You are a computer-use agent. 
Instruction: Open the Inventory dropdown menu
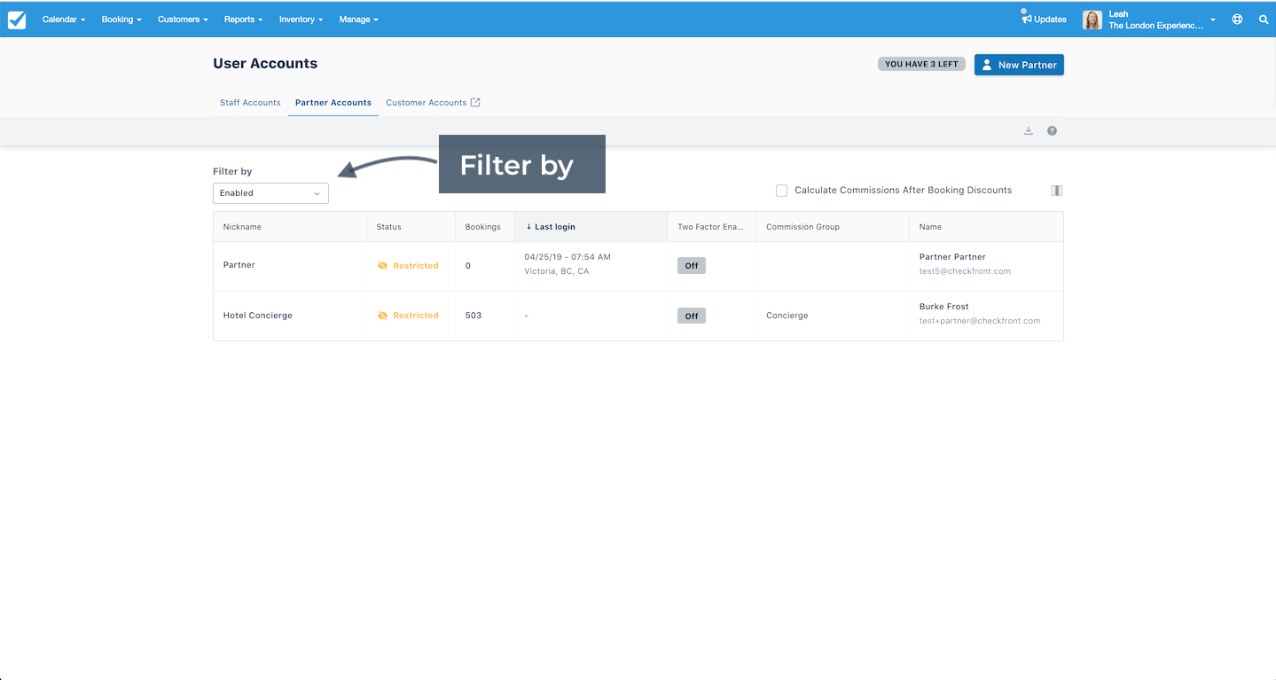coord(301,20)
